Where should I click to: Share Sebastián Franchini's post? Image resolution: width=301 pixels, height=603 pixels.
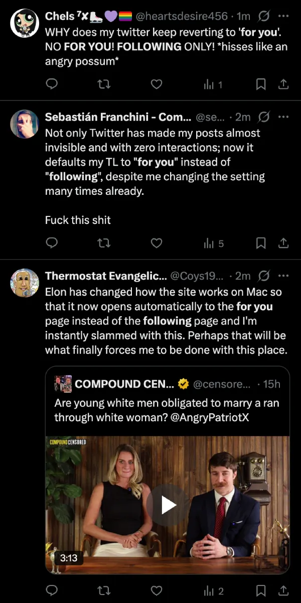pos(284,243)
